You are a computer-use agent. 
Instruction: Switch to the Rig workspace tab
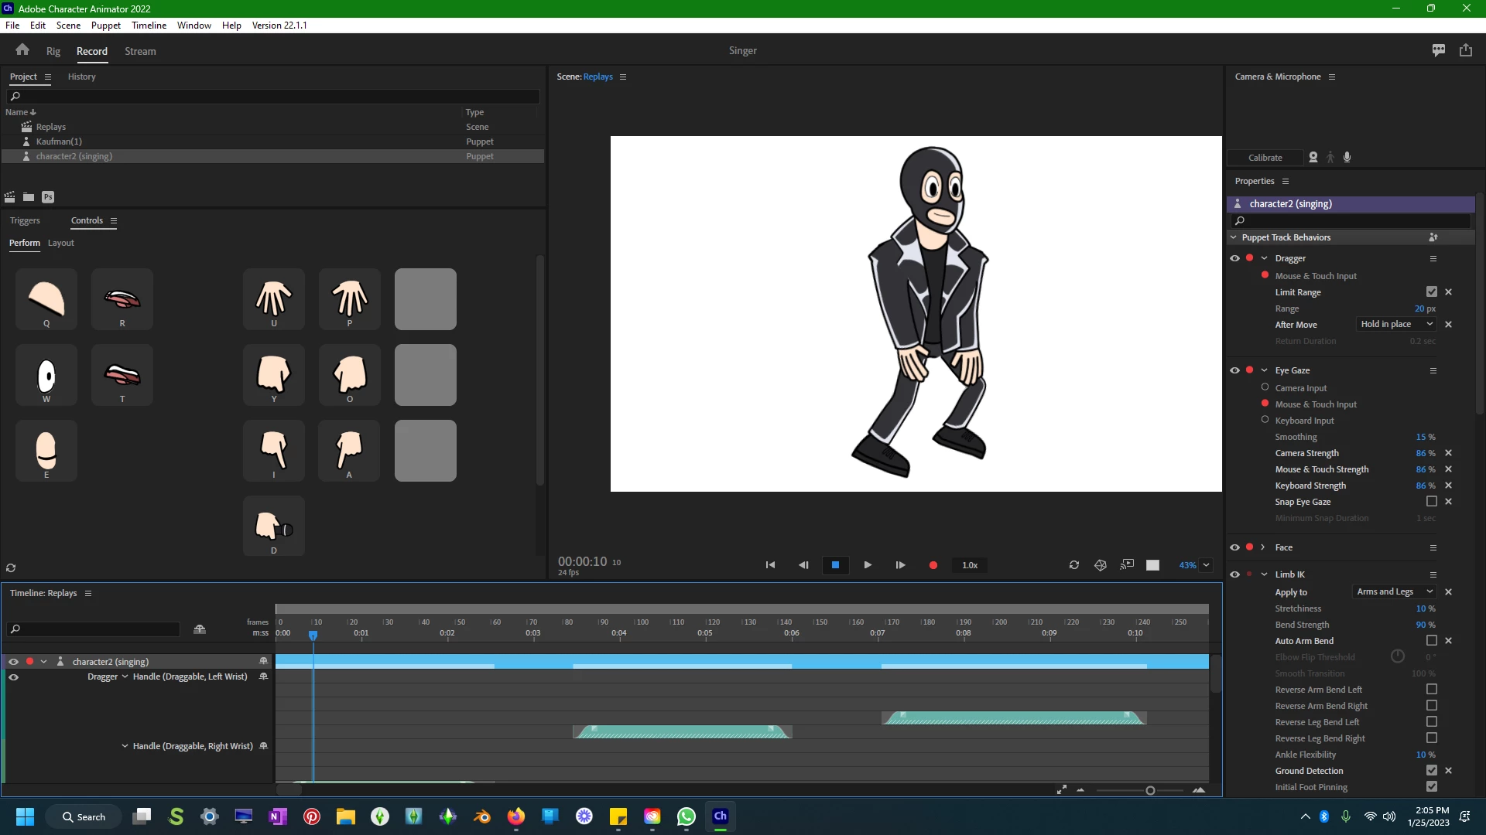53,51
